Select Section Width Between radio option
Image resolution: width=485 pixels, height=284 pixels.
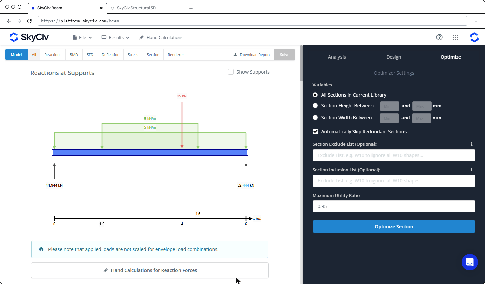(x=315, y=118)
